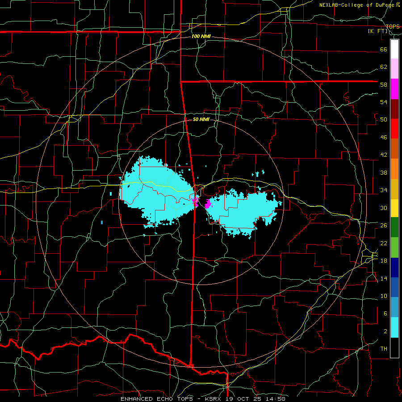Select the light green legend swatch
This screenshot has width=402, height=402.
coord(394,247)
